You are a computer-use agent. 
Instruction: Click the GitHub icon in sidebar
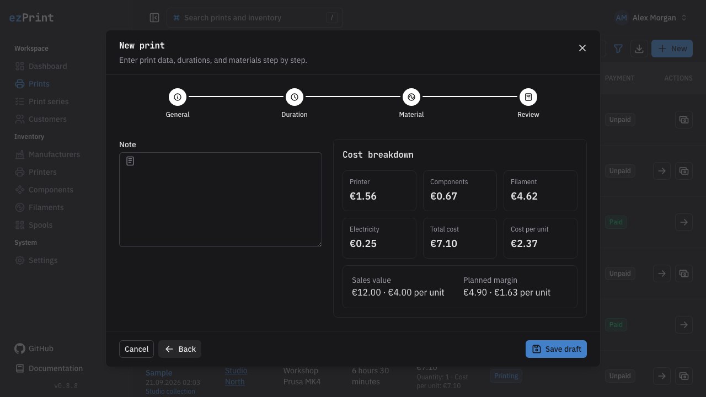tap(20, 348)
